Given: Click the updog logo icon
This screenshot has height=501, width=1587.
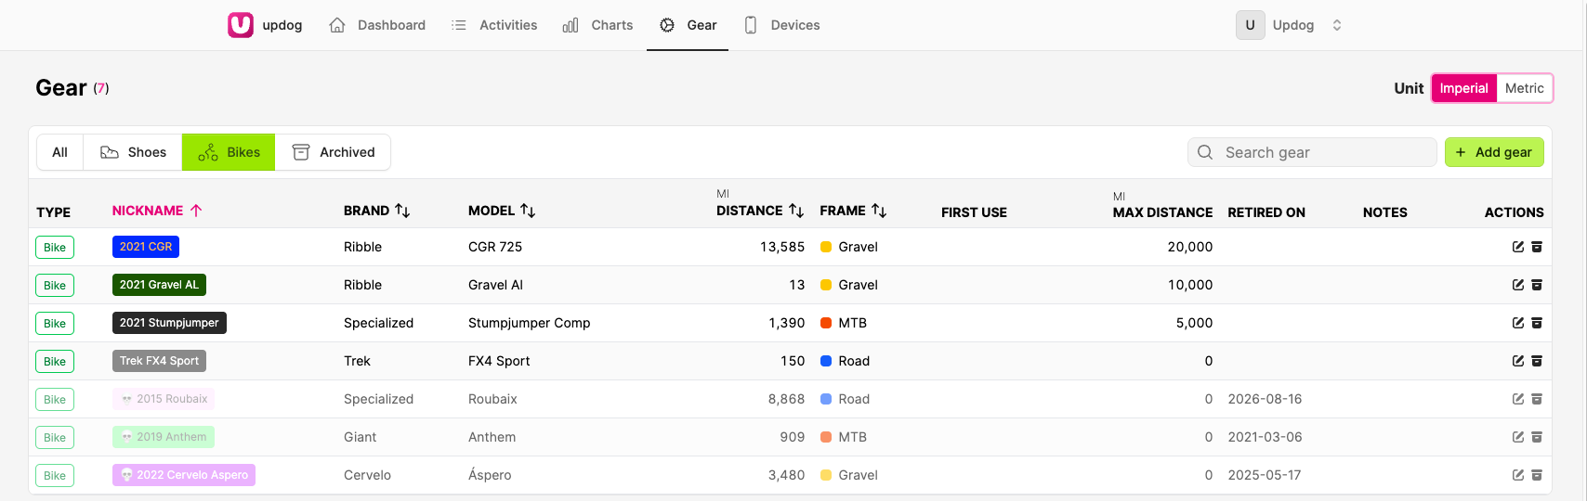Looking at the screenshot, I should point(241,25).
